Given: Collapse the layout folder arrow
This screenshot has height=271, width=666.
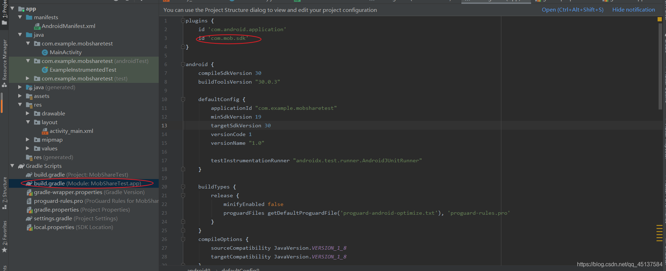Looking at the screenshot, I should pos(28,122).
